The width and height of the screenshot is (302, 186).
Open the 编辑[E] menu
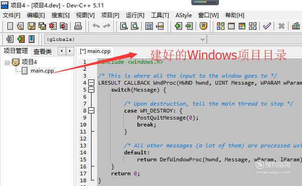pos(36,15)
